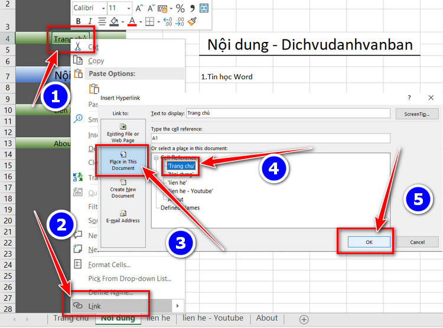The height and width of the screenshot is (328, 443).
Task: Close the Insert Hyperlink dialog
Action: coord(431,98)
